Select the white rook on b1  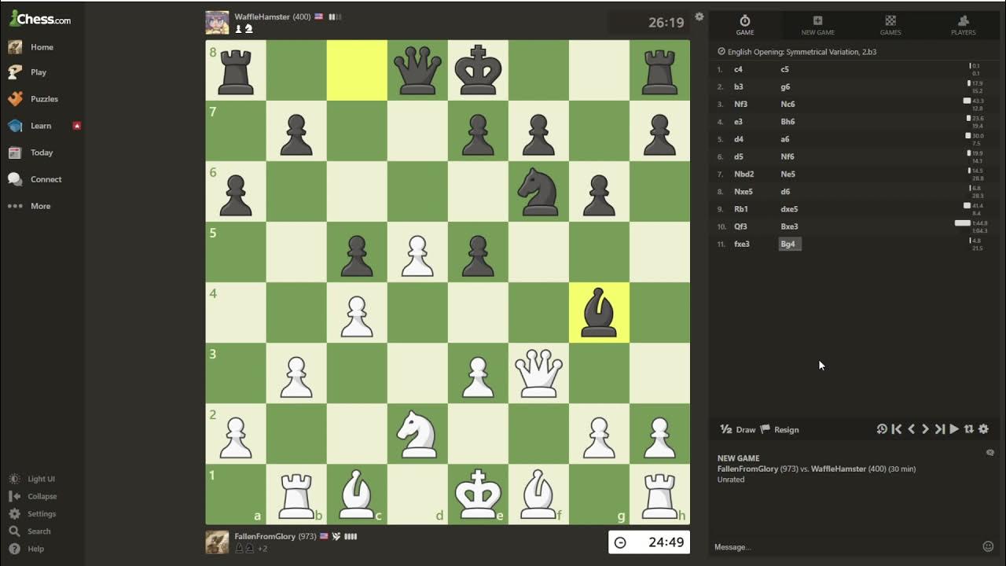pos(296,494)
